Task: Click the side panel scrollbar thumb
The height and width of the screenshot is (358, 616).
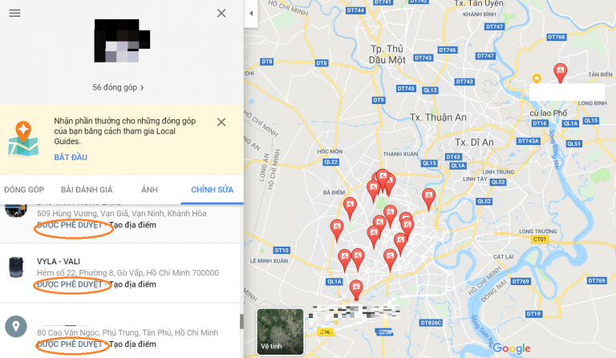Action: click(x=241, y=321)
